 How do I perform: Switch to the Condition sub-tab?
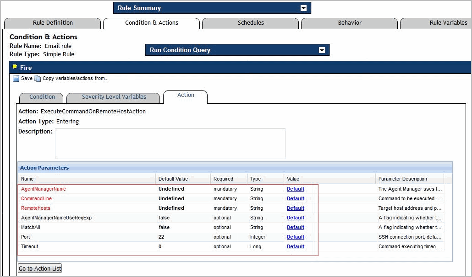coord(42,97)
